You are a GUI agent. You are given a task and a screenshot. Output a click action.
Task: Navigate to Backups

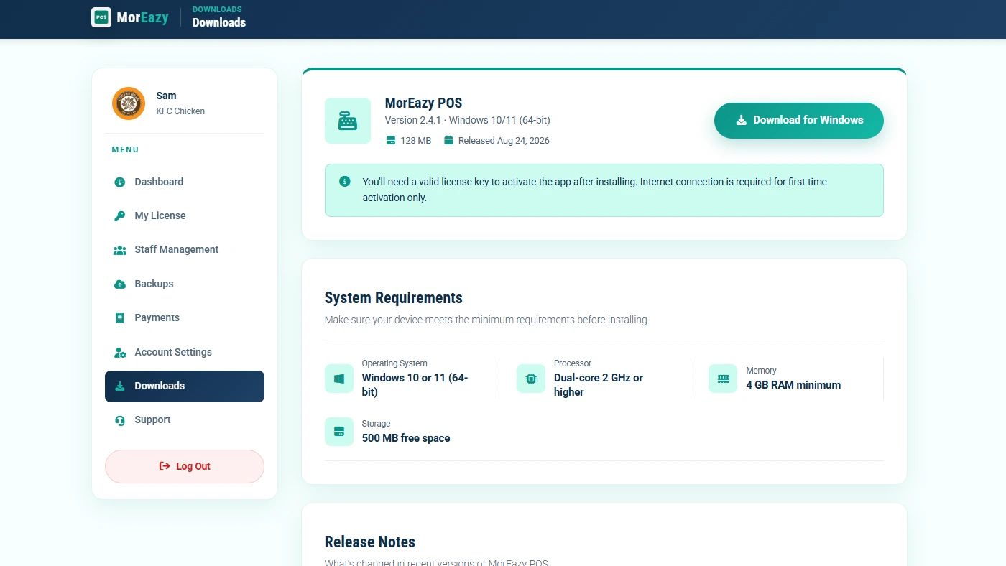(x=185, y=284)
